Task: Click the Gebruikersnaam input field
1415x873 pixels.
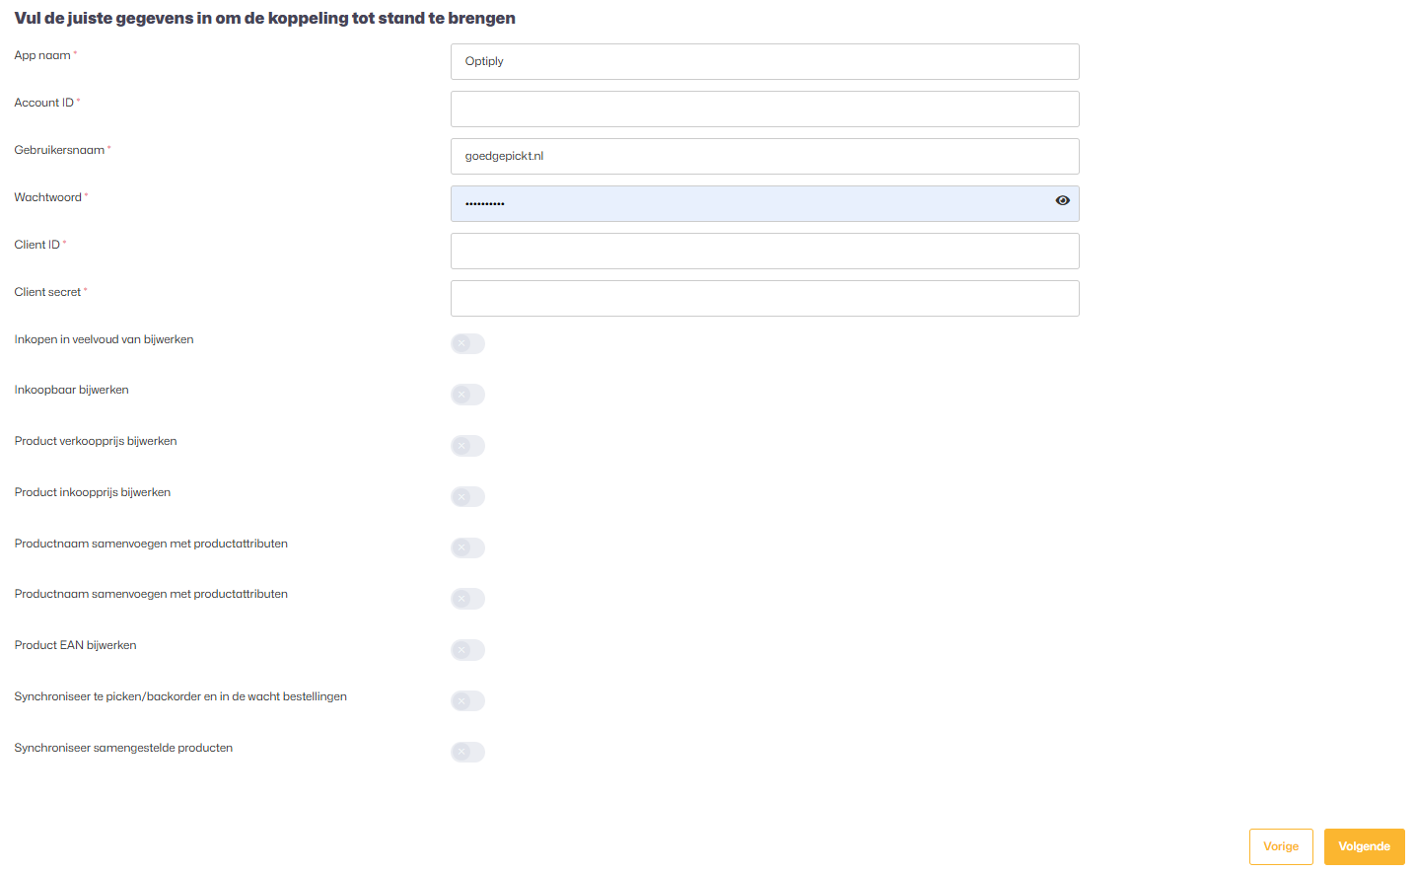Action: click(764, 156)
